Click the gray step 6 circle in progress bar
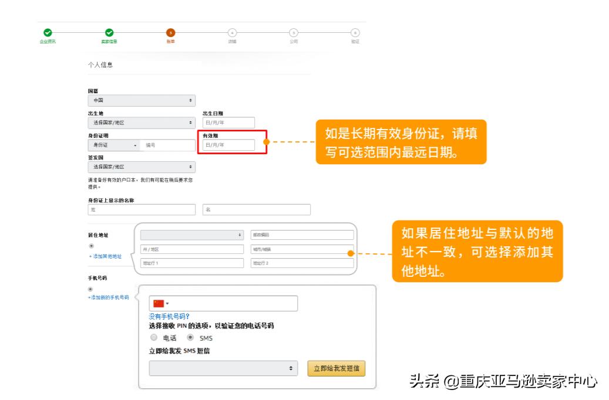This screenshot has height=400, width=609. pyautogui.click(x=356, y=34)
